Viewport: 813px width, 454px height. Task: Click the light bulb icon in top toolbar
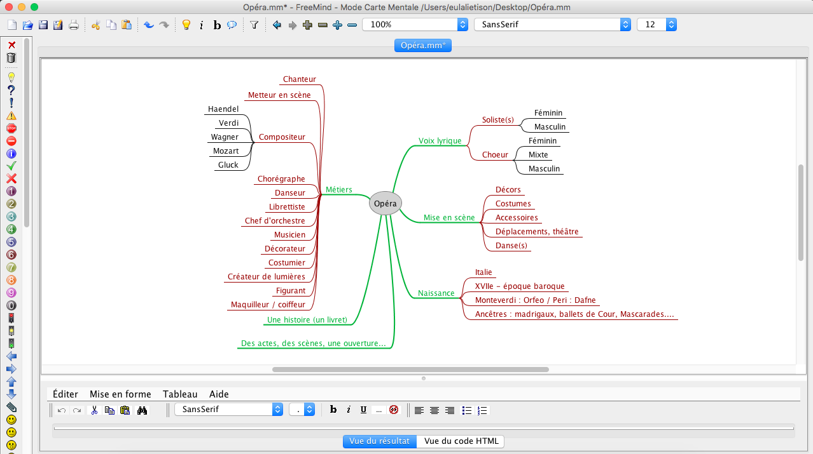pyautogui.click(x=186, y=25)
